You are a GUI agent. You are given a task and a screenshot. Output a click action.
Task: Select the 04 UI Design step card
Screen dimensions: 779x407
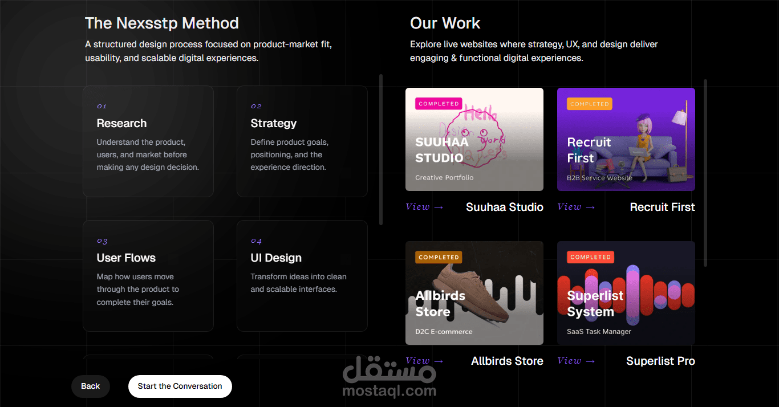coord(302,276)
